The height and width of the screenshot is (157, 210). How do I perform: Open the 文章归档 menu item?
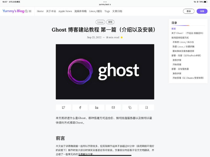117,11
